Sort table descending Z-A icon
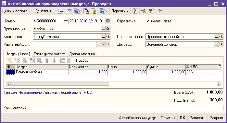This screenshot has height=123, width=227. 69,60
